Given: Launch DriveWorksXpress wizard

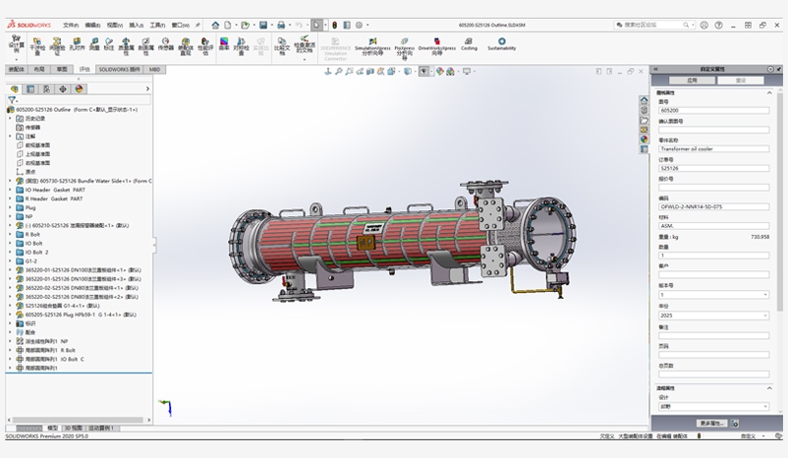Looking at the screenshot, I should point(436,46).
